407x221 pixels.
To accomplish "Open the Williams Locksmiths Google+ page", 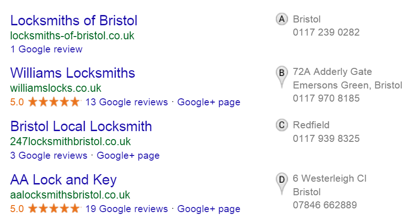I will pos(209,102).
